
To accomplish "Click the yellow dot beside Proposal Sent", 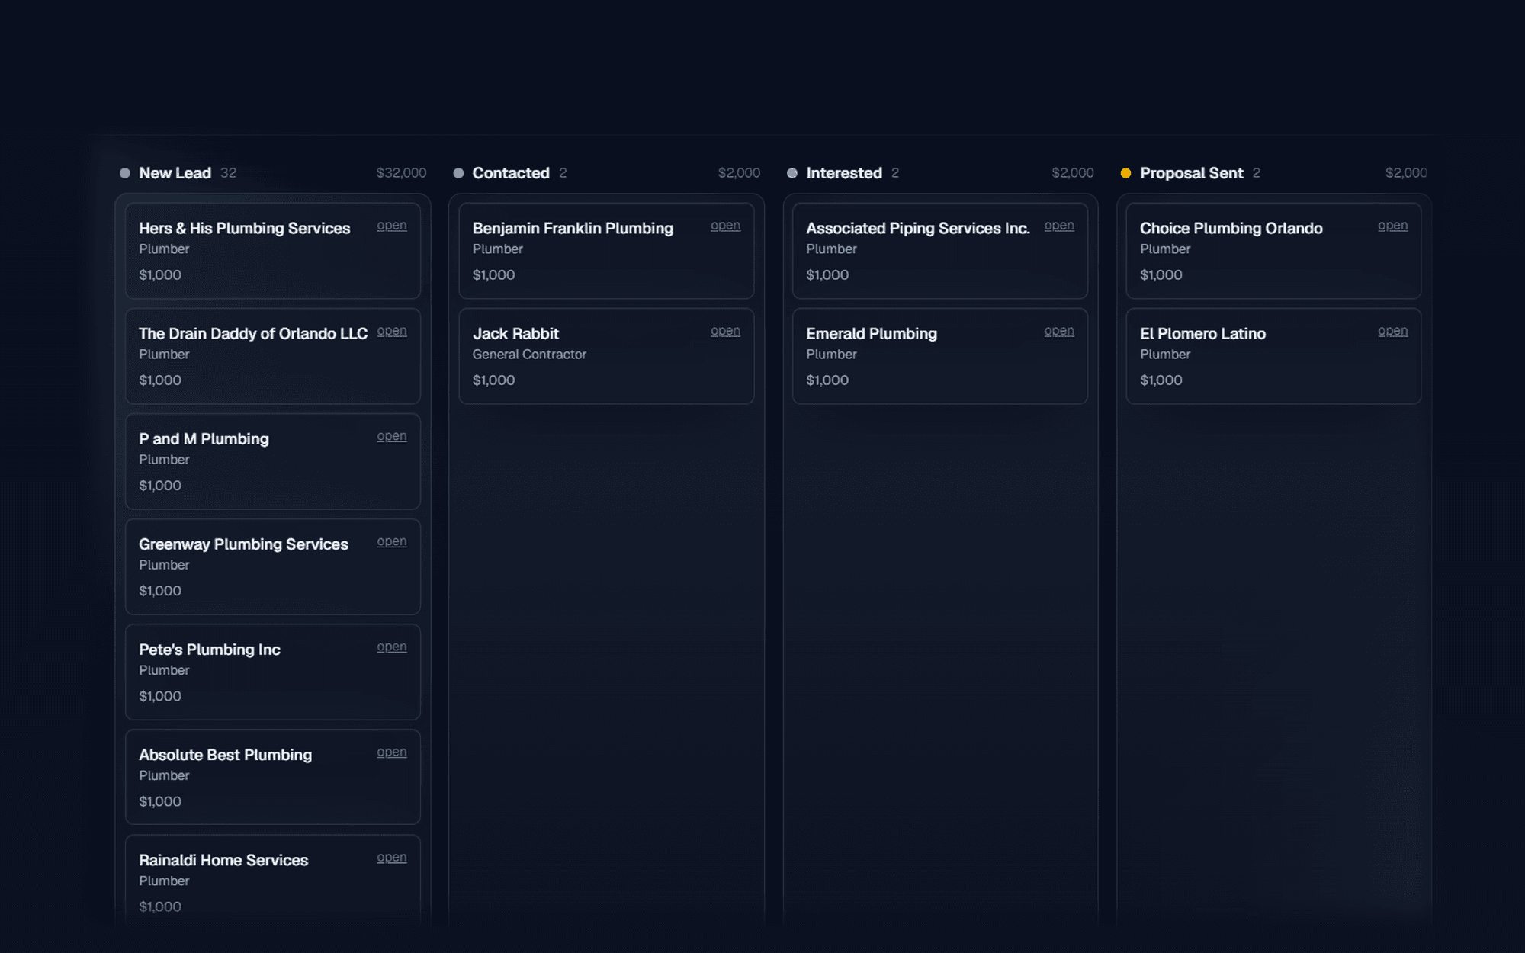I will pos(1125,173).
